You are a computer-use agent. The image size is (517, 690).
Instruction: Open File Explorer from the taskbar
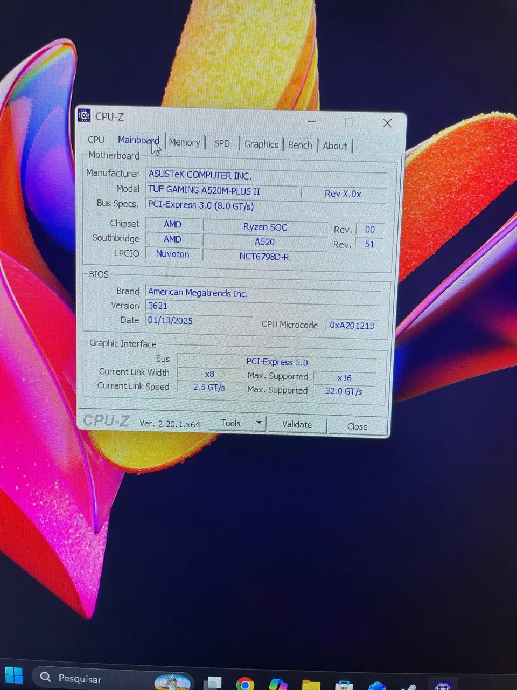click(x=311, y=685)
